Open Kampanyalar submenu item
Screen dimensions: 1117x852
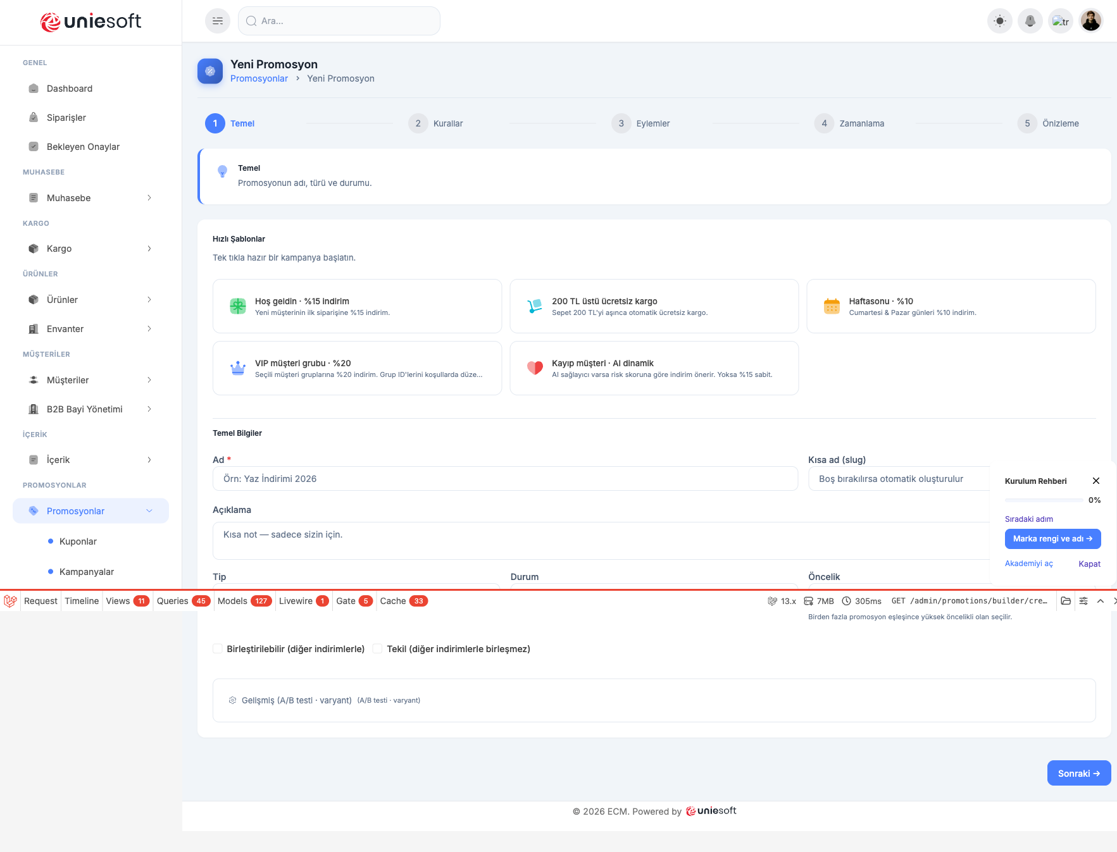point(87,572)
